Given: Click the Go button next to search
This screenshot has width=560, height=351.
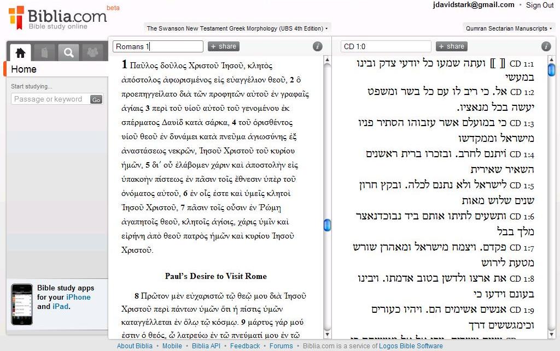Looking at the screenshot, I should 96,99.
